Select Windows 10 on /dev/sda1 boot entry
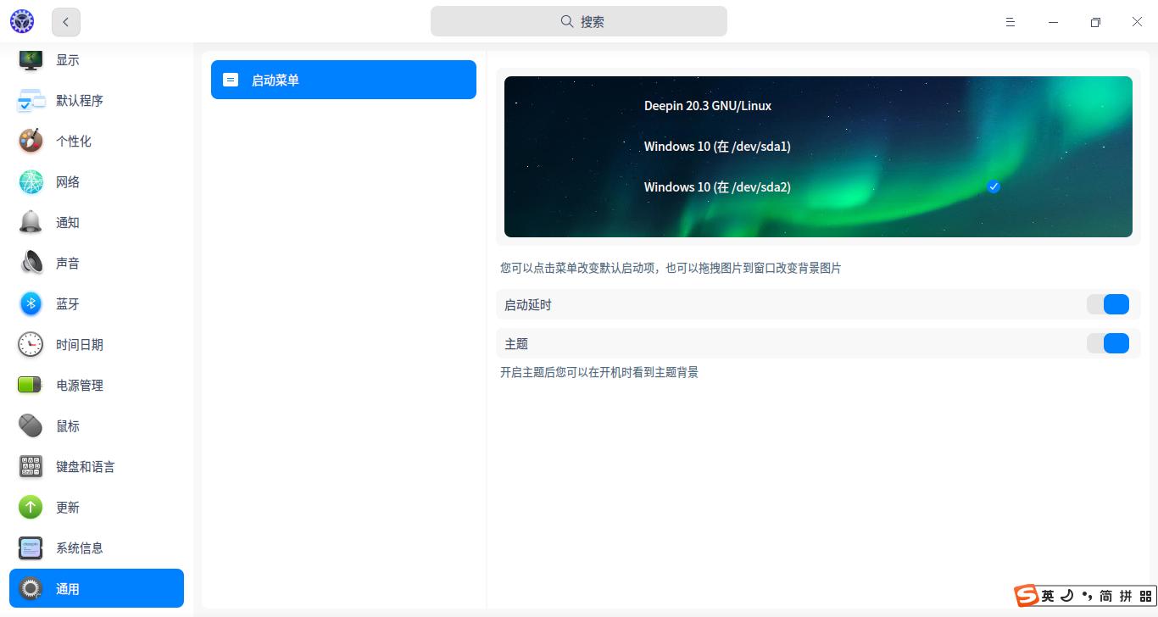Screen dimensions: 1158x617 click(717, 147)
